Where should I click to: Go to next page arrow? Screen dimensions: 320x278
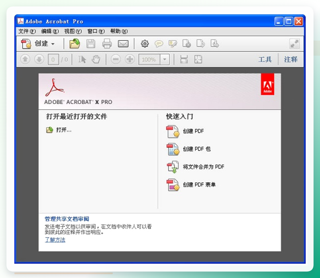(x=39, y=59)
